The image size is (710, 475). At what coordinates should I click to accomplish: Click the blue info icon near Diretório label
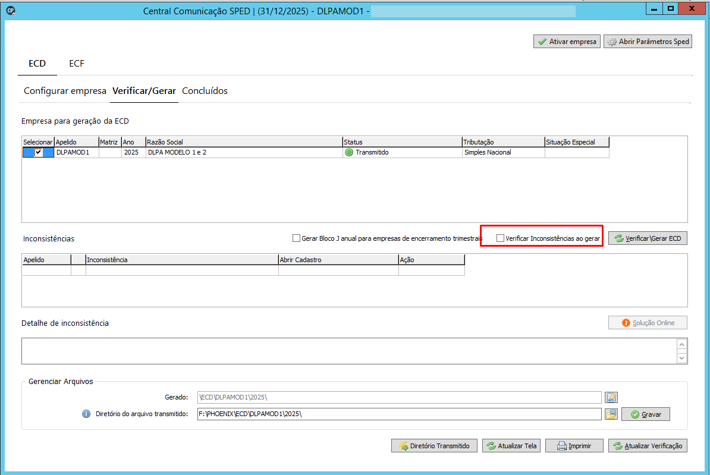86,414
